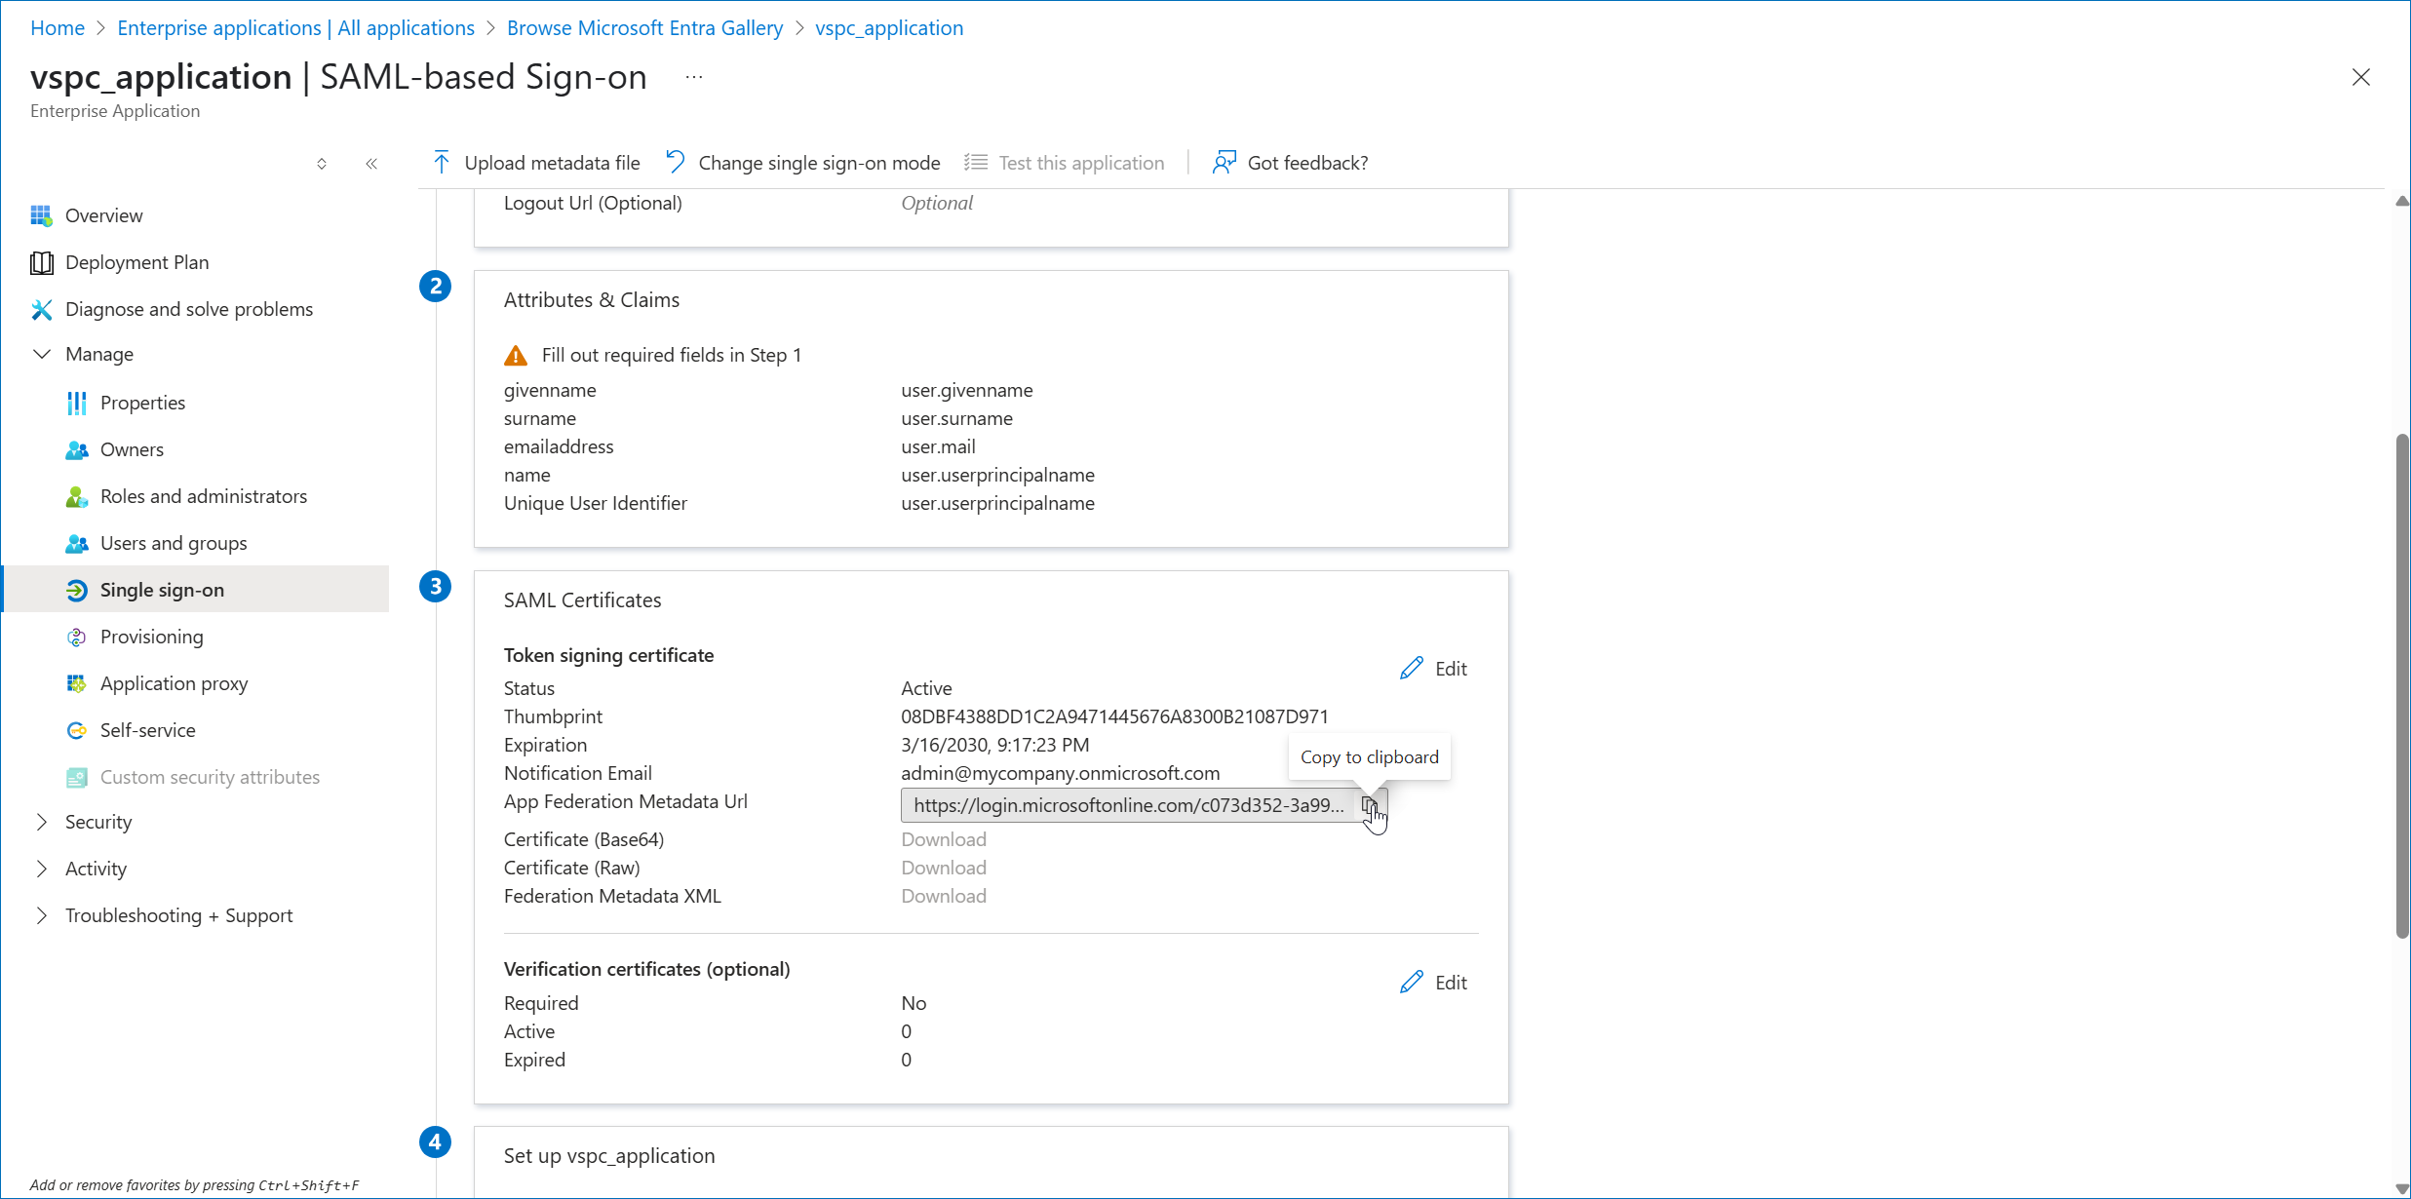Expand the Security section
The width and height of the screenshot is (2411, 1199).
click(41, 822)
